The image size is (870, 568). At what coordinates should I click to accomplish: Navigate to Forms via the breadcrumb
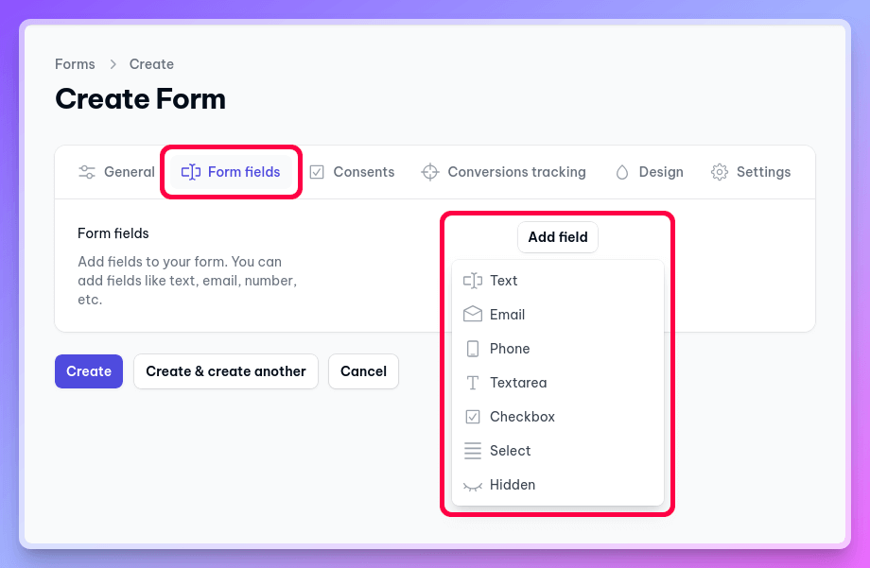tap(75, 64)
